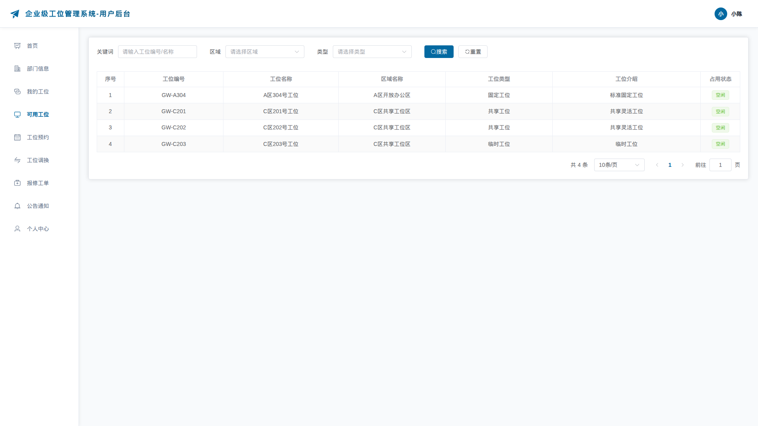Click the 部门信息 building icon
Screen dimensions: 758x426
coord(17,69)
